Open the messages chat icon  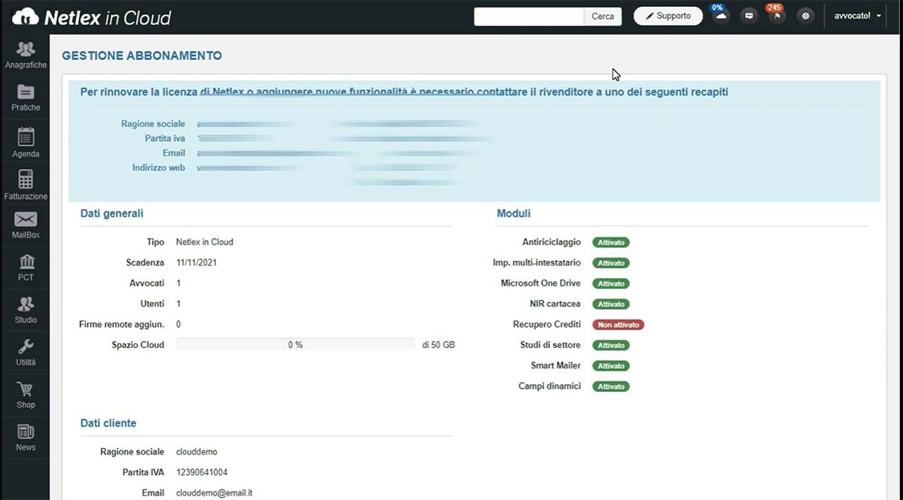(749, 16)
